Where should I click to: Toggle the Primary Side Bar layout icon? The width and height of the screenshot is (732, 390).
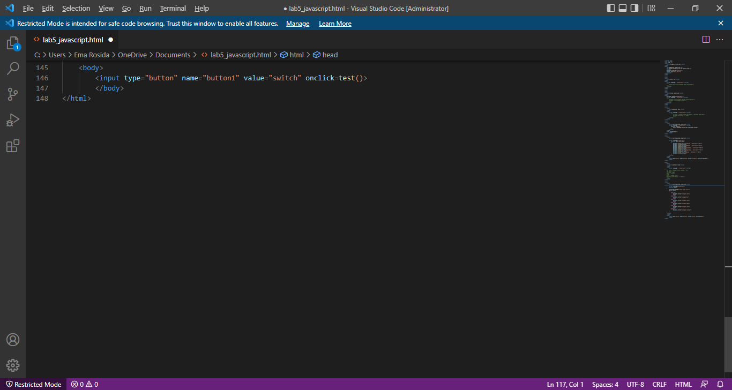[x=611, y=8]
